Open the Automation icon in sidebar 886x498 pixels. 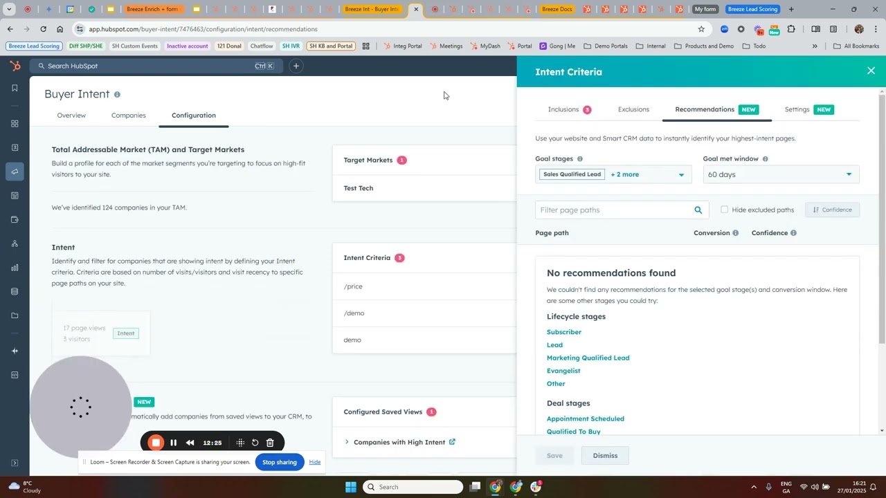15,243
